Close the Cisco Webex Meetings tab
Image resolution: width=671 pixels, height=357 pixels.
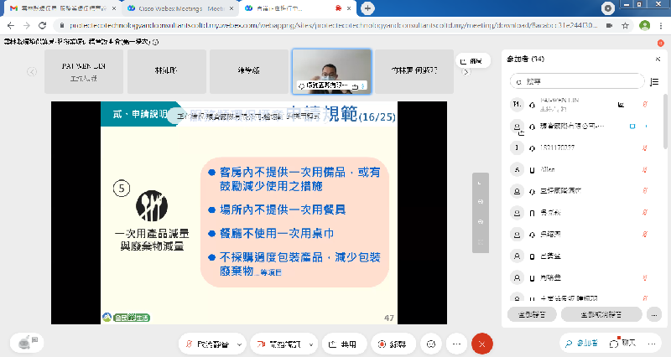point(231,8)
